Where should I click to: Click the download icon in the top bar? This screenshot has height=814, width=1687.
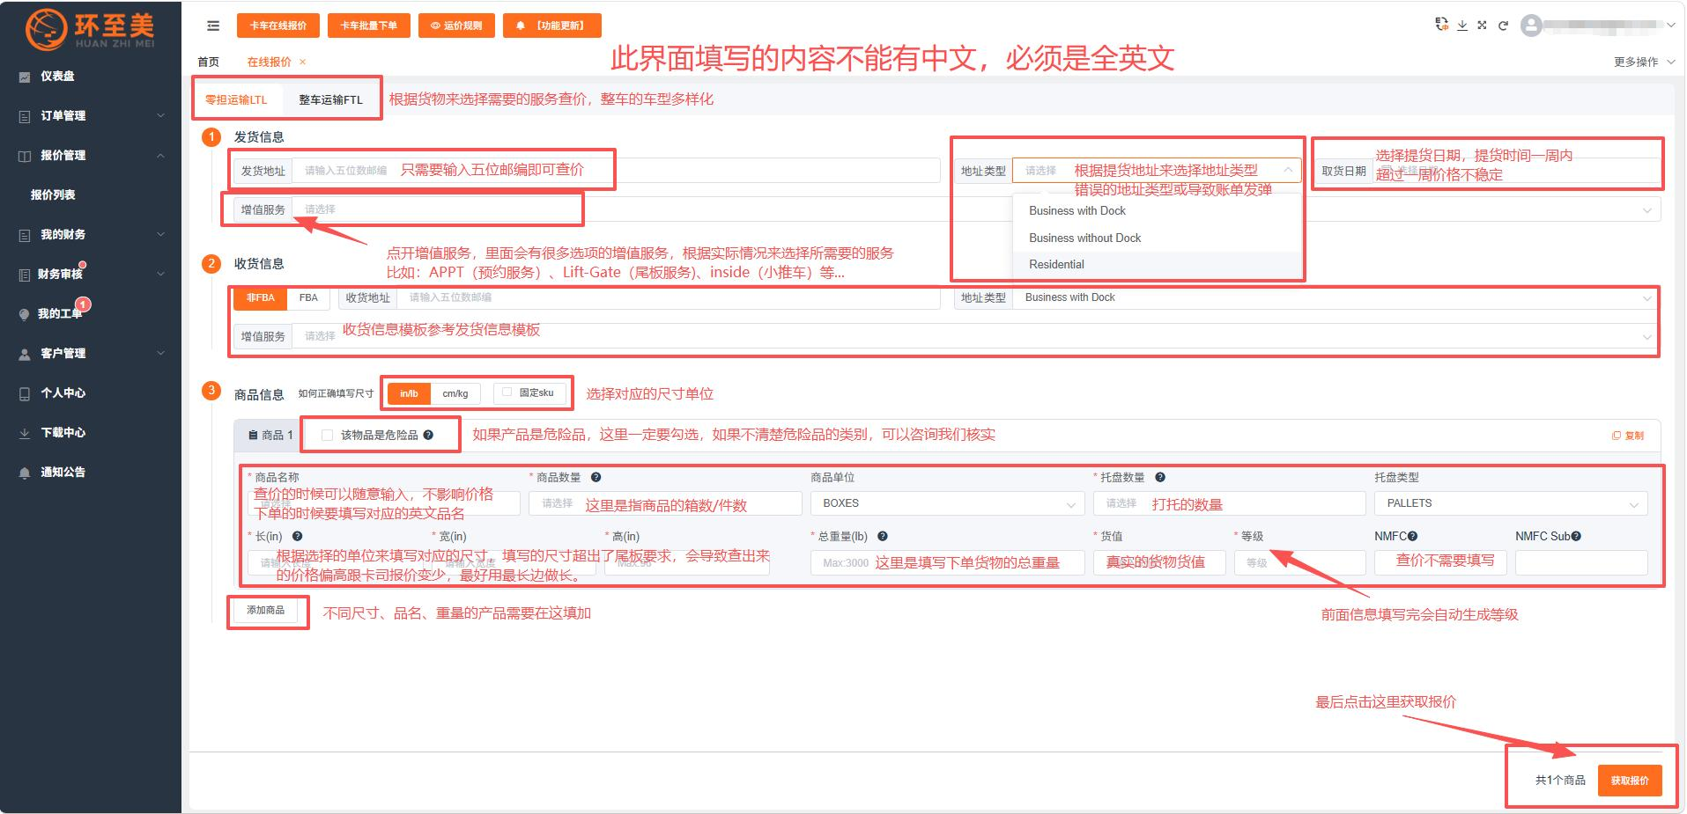coord(1462,26)
